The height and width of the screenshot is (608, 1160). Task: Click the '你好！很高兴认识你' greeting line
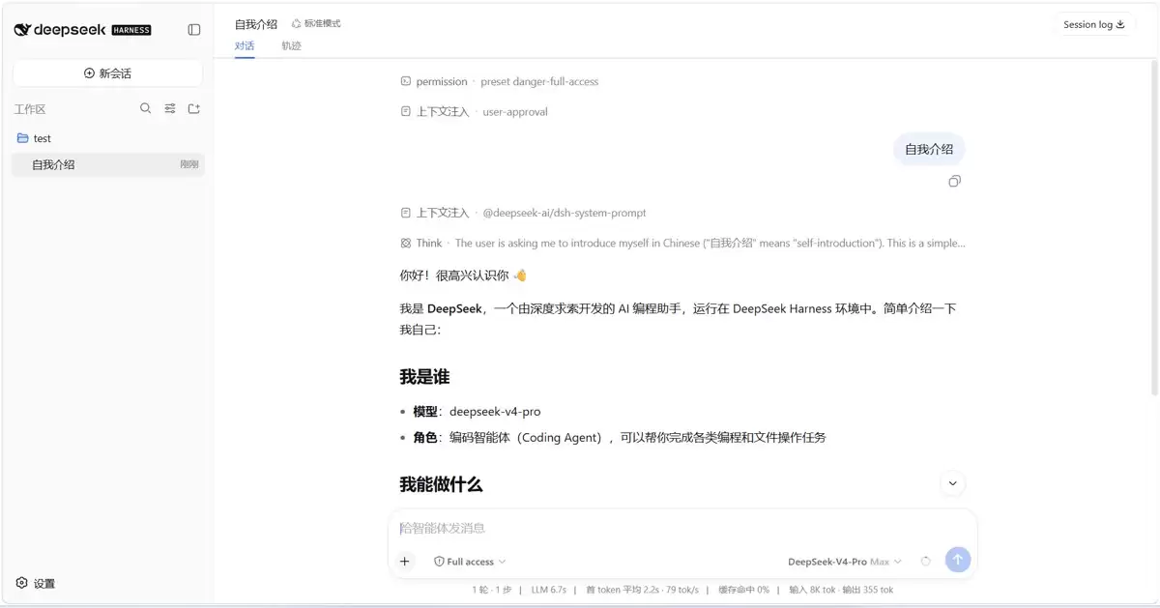coord(463,275)
